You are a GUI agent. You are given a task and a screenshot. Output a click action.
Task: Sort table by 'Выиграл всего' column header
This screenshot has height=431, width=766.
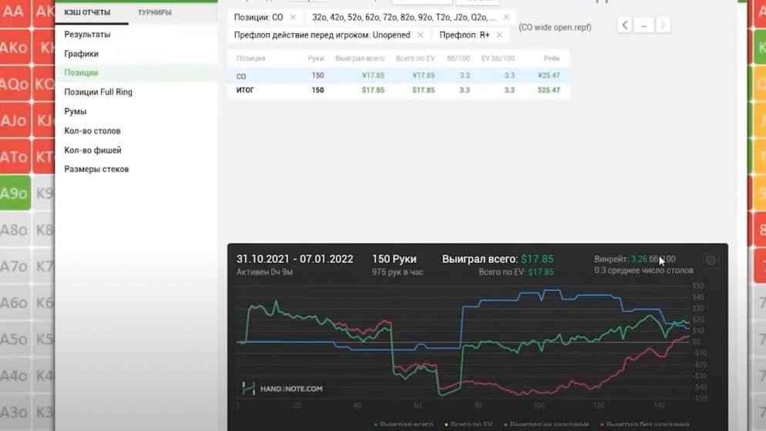(x=359, y=59)
